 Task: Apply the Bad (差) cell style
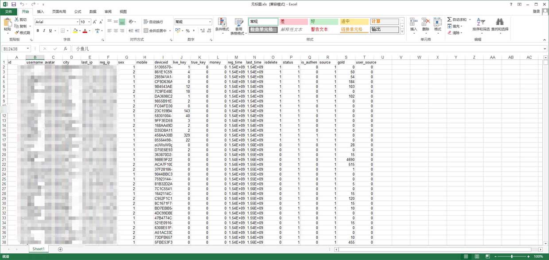point(293,21)
